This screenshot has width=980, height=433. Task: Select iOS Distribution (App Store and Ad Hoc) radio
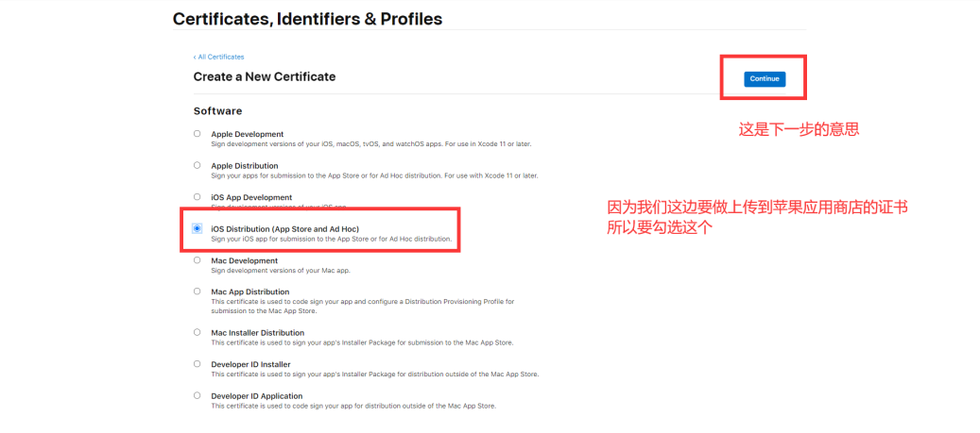(x=197, y=229)
